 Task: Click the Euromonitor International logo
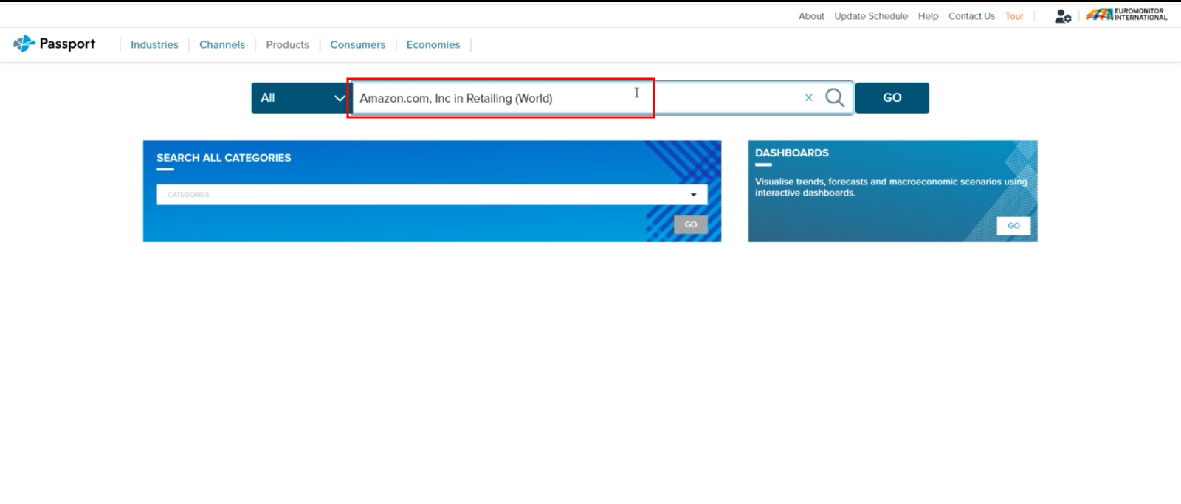[x=1126, y=15]
